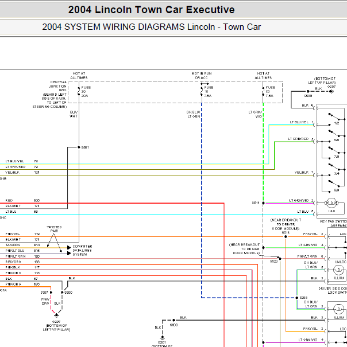
Task: Click the 'YEL/BLK 121' wire label
Action: pyautogui.click(x=22, y=173)
